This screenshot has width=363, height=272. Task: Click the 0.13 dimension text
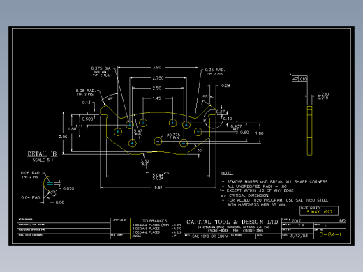click(87, 103)
